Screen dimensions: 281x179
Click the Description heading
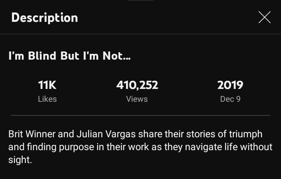(x=44, y=18)
